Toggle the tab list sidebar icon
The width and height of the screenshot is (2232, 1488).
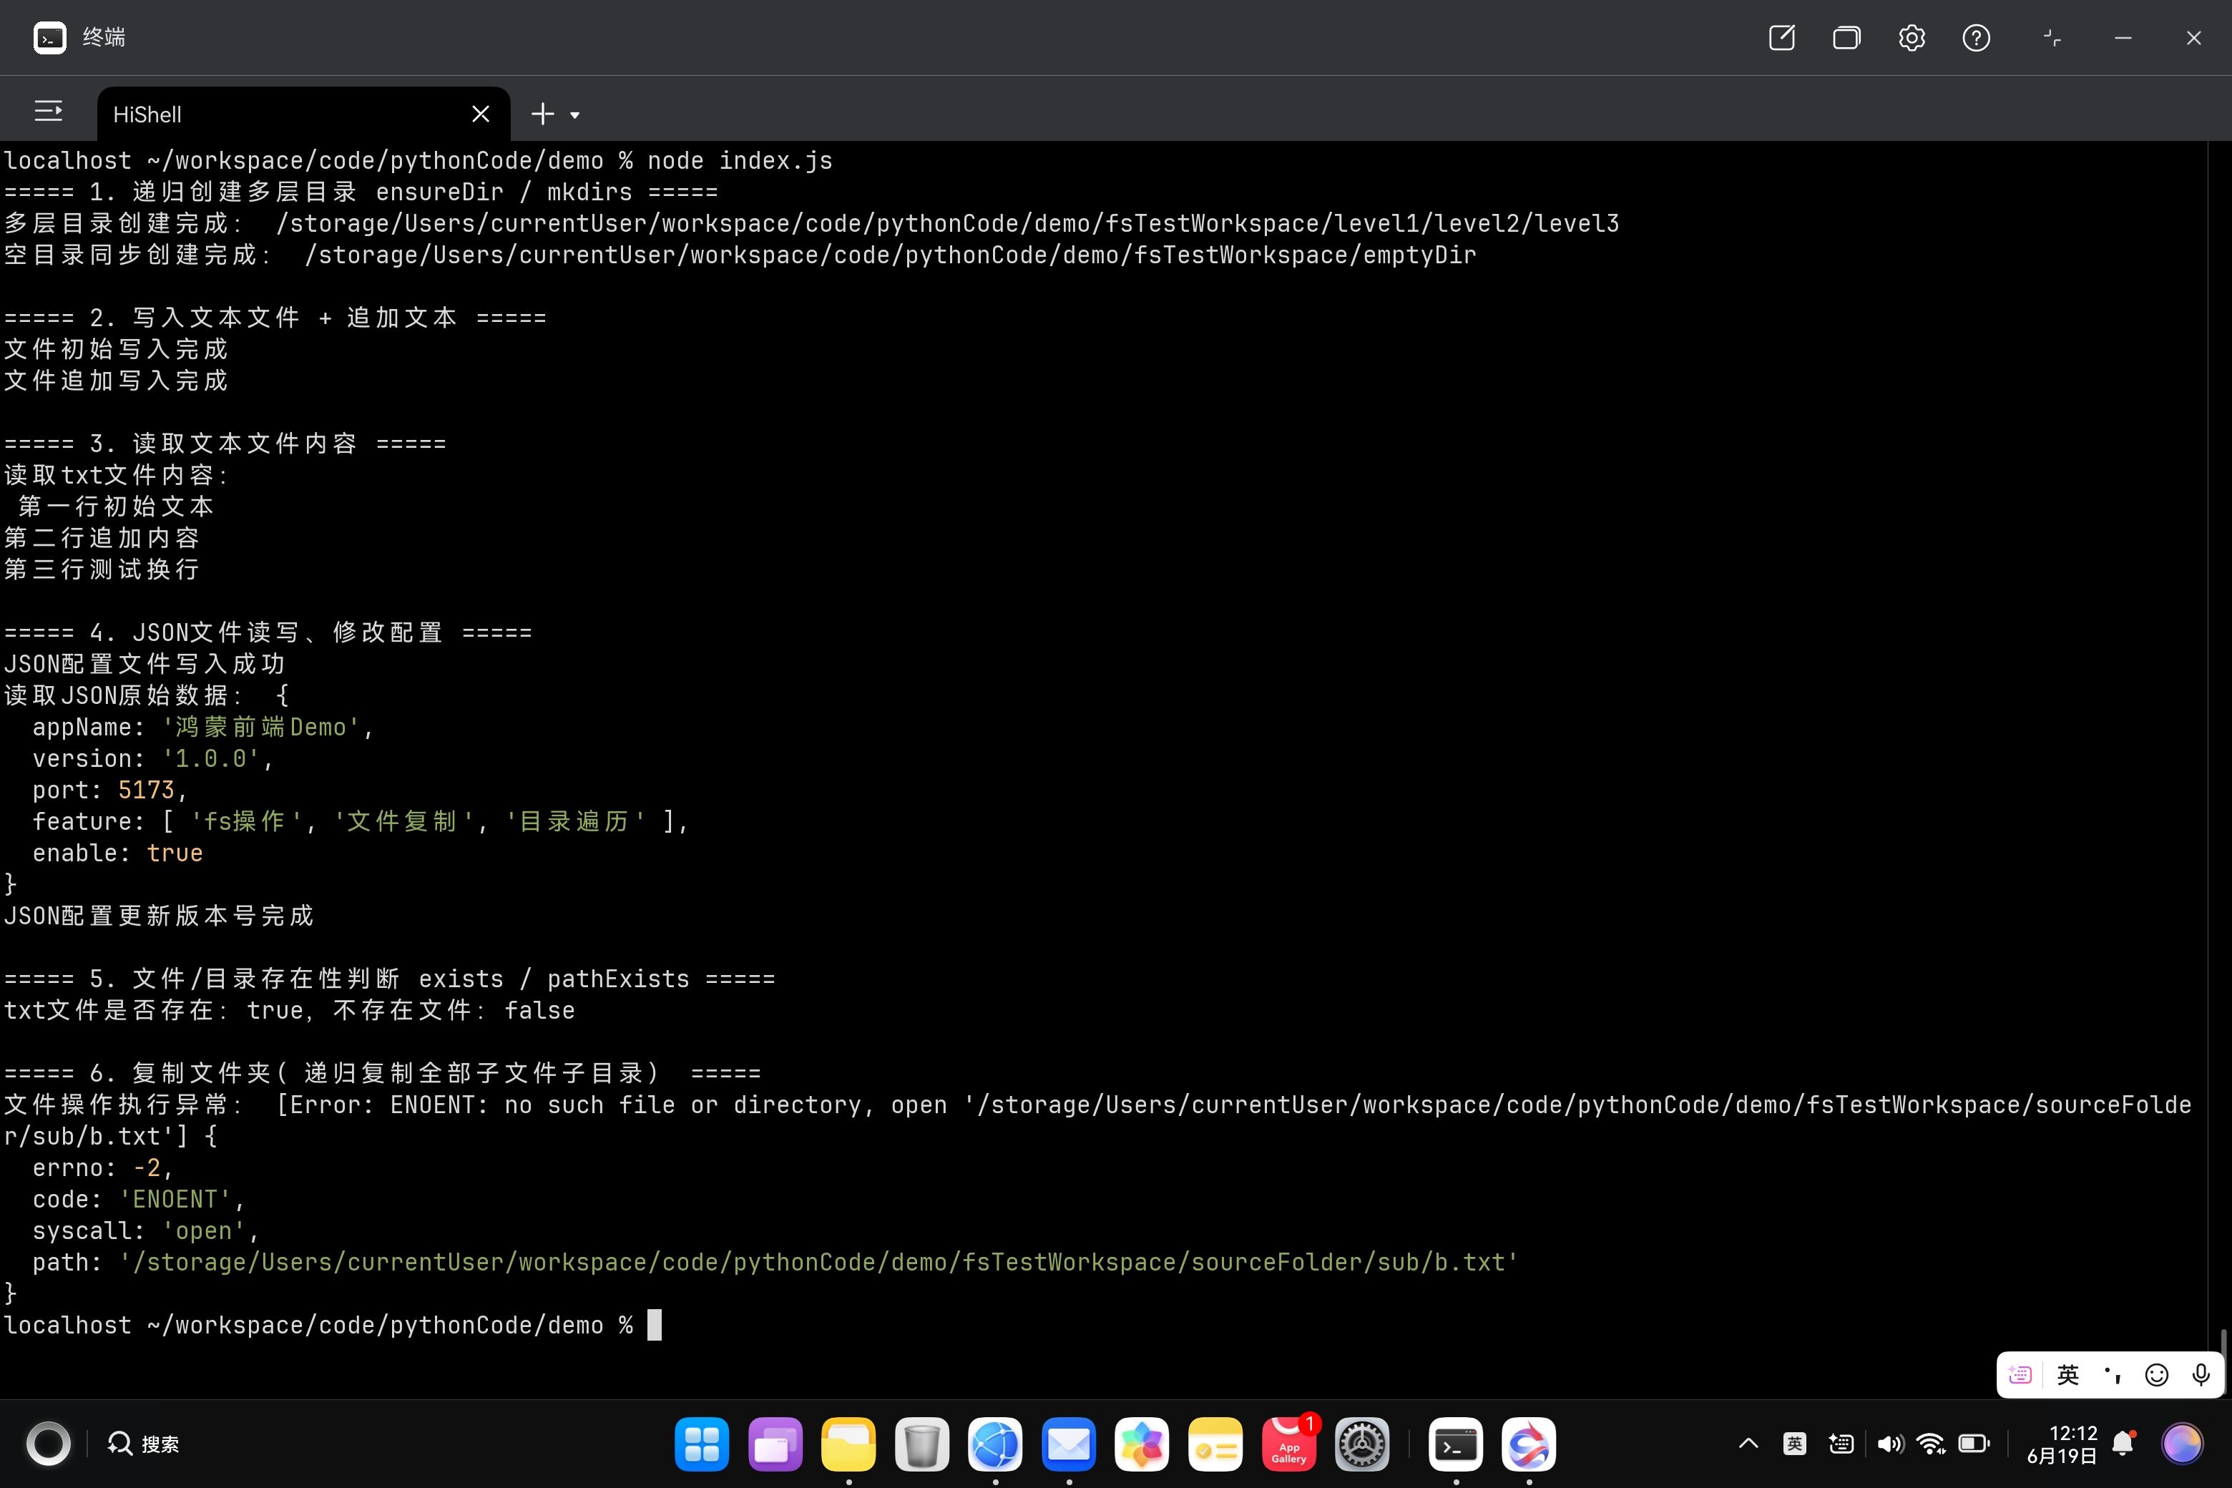click(x=49, y=112)
